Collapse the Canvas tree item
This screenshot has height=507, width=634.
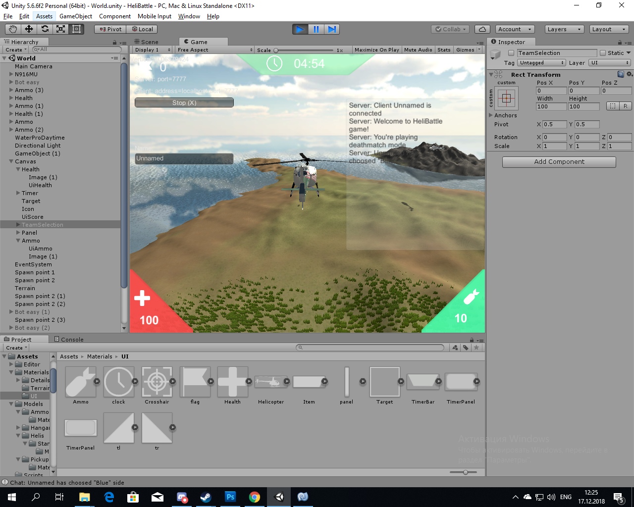click(x=11, y=161)
